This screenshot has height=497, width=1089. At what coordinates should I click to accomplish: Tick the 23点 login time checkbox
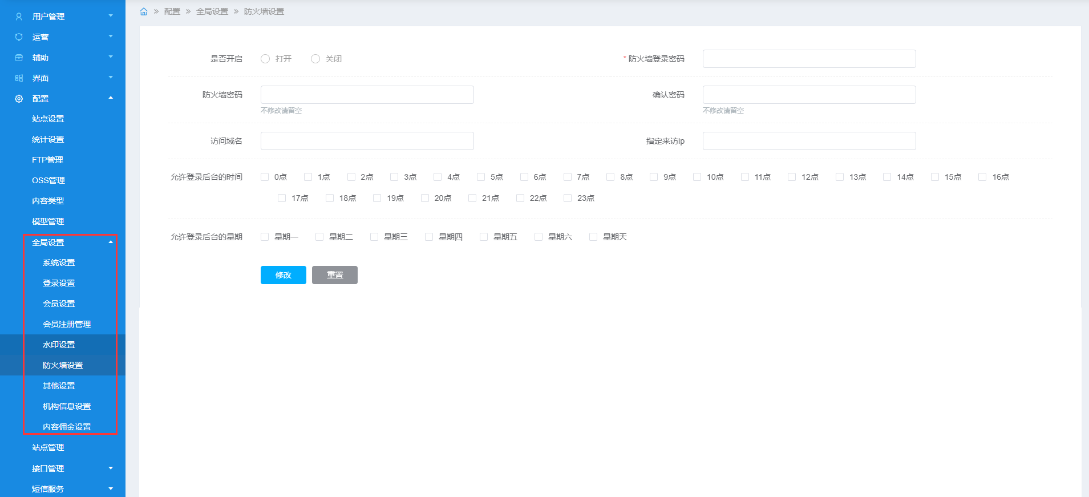pos(568,198)
